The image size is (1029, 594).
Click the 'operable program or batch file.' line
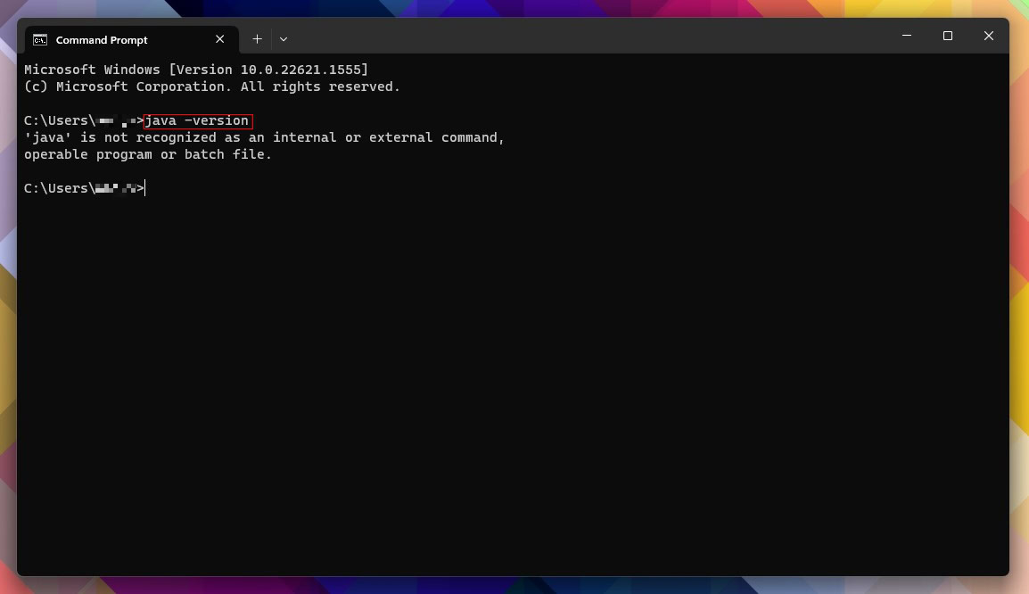coord(148,155)
